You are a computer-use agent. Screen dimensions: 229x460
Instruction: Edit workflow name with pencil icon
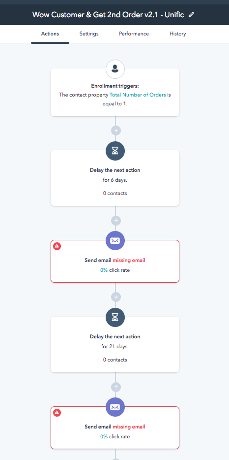pos(191,15)
